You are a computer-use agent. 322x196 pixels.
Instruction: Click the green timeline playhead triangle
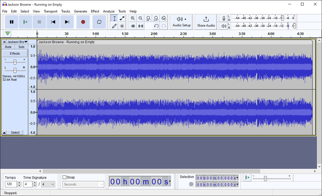click(8, 33)
